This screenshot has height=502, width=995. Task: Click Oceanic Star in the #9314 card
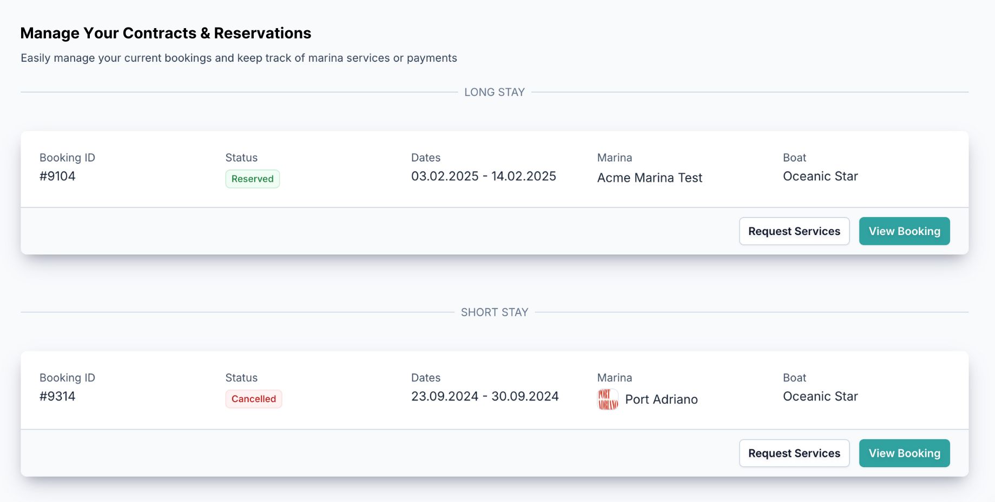pyautogui.click(x=820, y=396)
